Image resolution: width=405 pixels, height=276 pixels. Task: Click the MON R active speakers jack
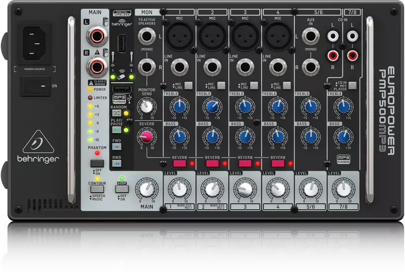pos(147,67)
